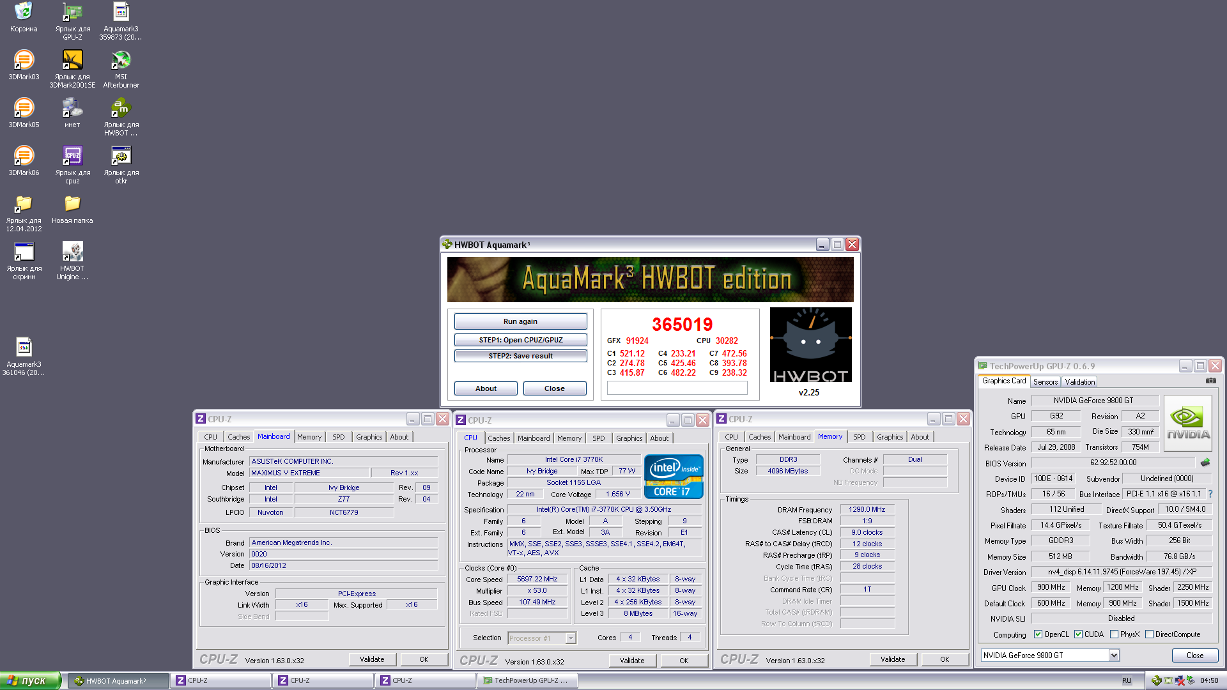Launch the HWBOT Unigine desktop icon
The width and height of the screenshot is (1227, 690).
pos(72,261)
